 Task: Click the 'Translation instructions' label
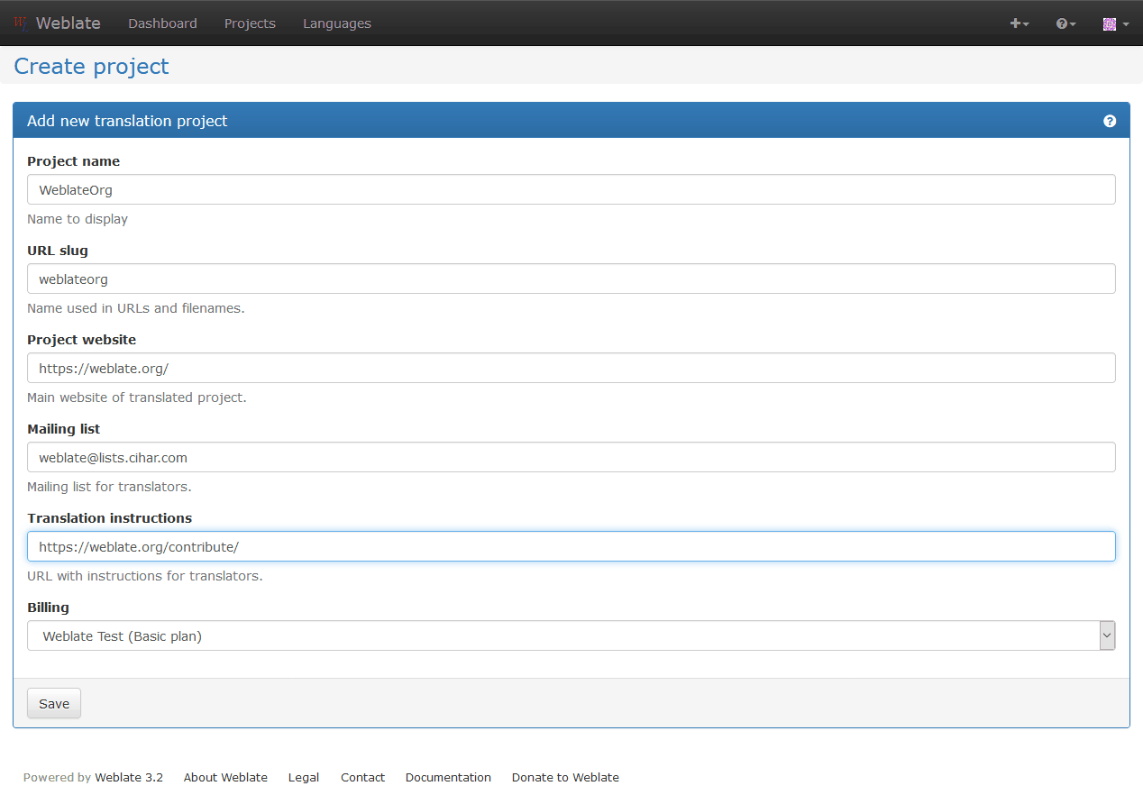tap(109, 518)
